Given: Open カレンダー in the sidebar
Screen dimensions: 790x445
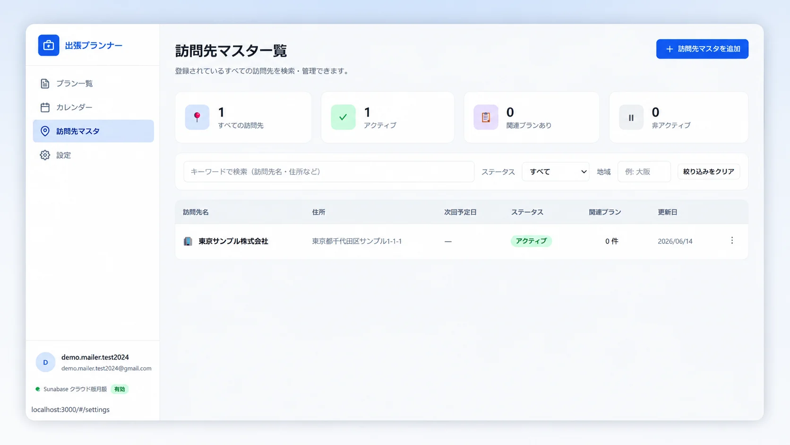Looking at the screenshot, I should point(93,107).
